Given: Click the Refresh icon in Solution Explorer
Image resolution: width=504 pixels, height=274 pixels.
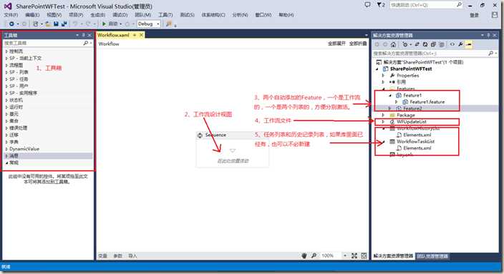Looking at the screenshot, I should click(425, 44).
